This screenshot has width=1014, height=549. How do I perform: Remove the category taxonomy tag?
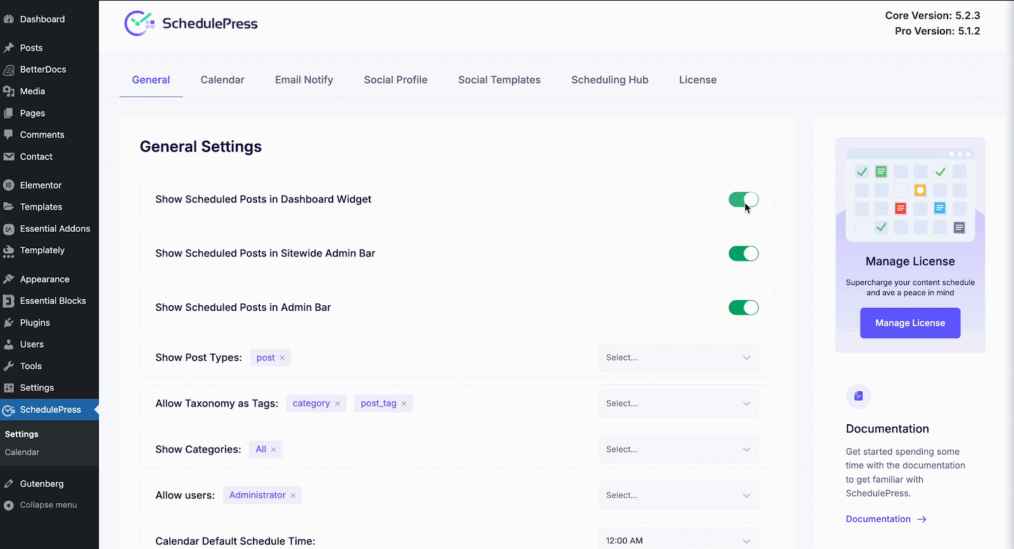(x=338, y=404)
